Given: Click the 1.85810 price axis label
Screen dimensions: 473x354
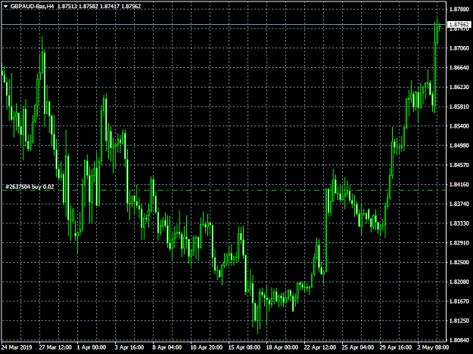Looking at the screenshot, I should tap(459, 106).
